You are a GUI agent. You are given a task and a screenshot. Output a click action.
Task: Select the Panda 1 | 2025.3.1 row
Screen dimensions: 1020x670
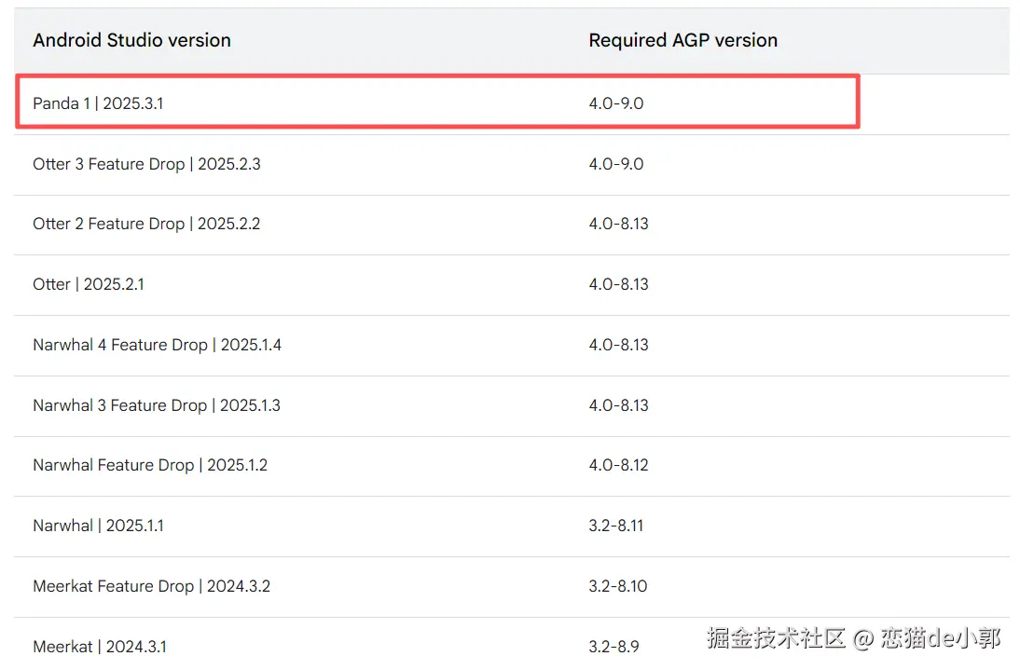pyautogui.click(x=98, y=103)
